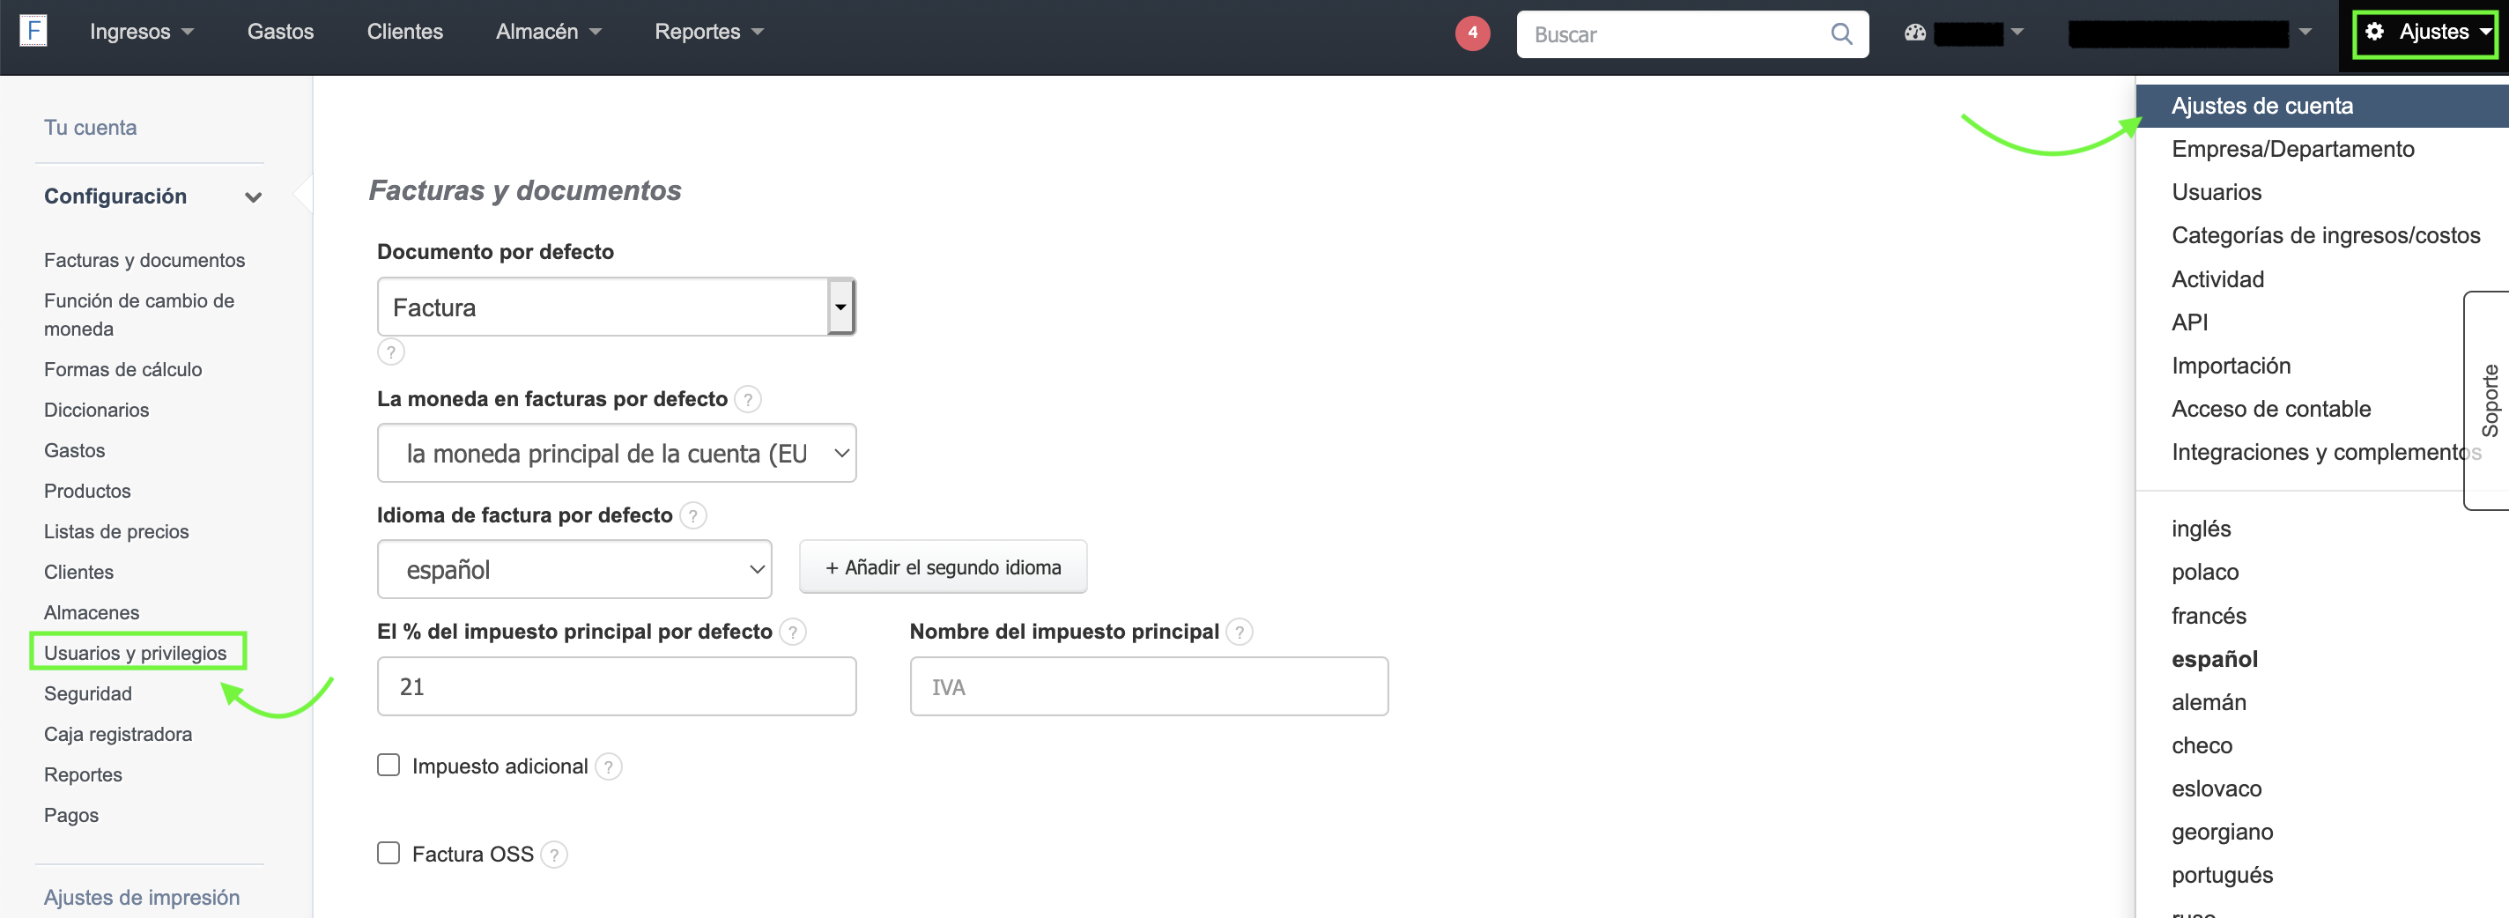
Task: Click the Ajustes gear icon
Action: tap(2373, 33)
